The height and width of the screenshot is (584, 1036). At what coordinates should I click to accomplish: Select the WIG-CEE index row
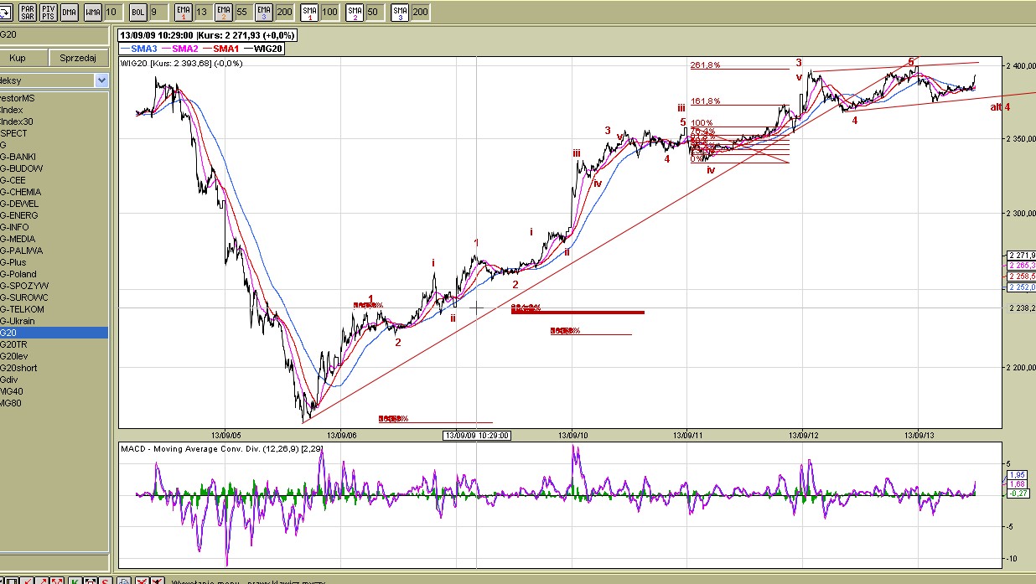pos(54,180)
